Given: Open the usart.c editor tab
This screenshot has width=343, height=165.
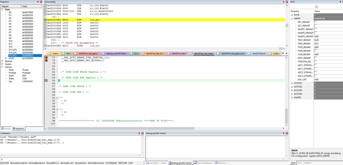Looking at the screenshot, I should (x=275, y=53).
